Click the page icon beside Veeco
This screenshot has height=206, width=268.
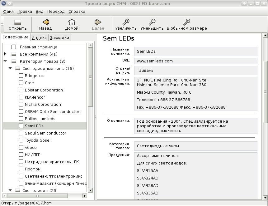pos(21,147)
